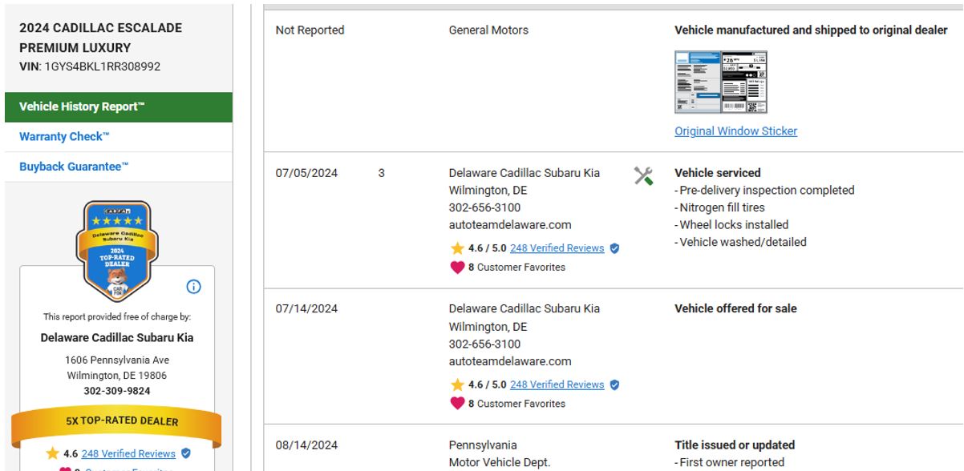964x471 pixels.
Task: Click verified checkmark in left dealer card
Action: [186, 454]
